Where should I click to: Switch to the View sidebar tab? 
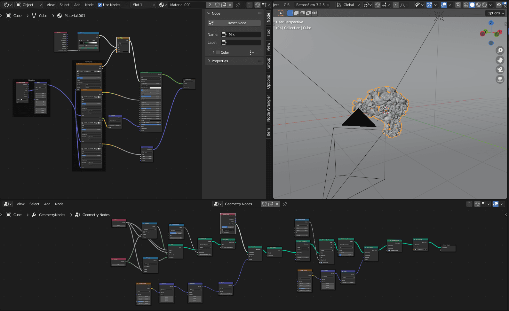click(x=268, y=47)
